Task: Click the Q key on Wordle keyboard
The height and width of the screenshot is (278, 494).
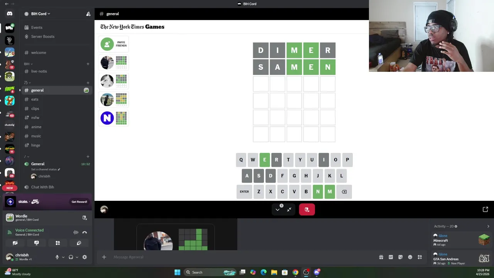Action: pyautogui.click(x=241, y=160)
